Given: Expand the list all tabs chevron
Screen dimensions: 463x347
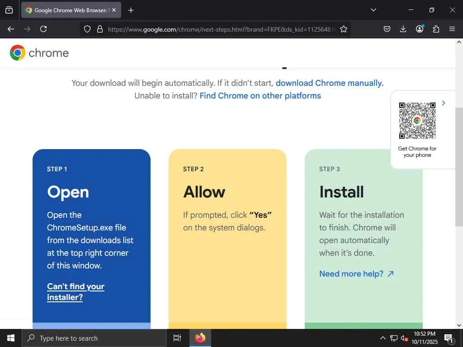Looking at the screenshot, I should [373, 10].
